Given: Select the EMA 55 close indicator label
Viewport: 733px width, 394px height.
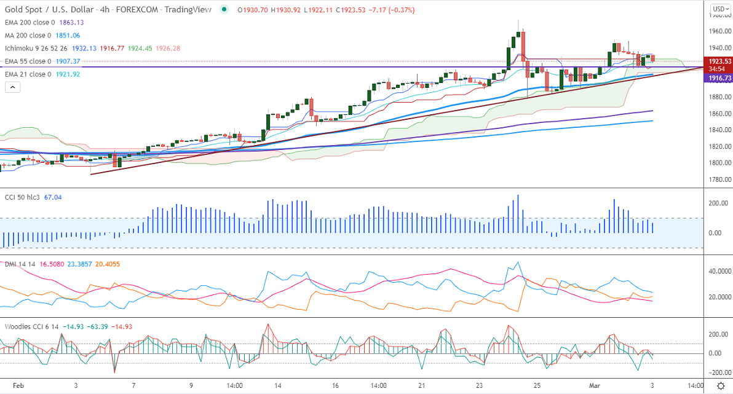Looking at the screenshot, I should pyautogui.click(x=28, y=61).
